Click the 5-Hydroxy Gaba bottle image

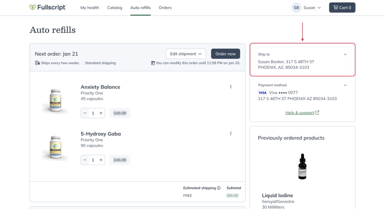point(55,148)
